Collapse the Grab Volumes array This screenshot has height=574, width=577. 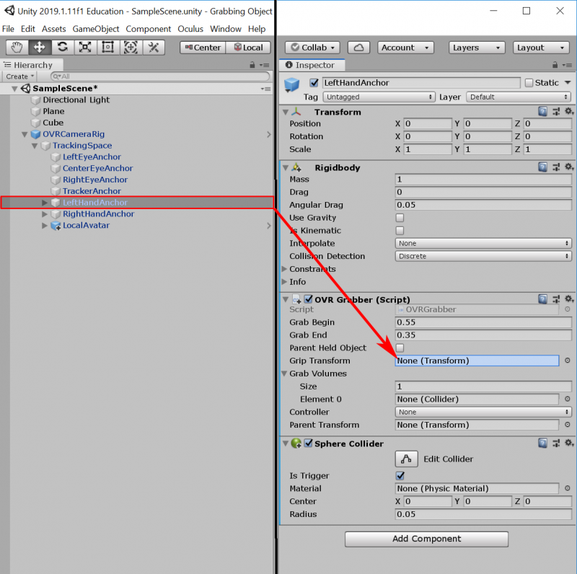[284, 374]
